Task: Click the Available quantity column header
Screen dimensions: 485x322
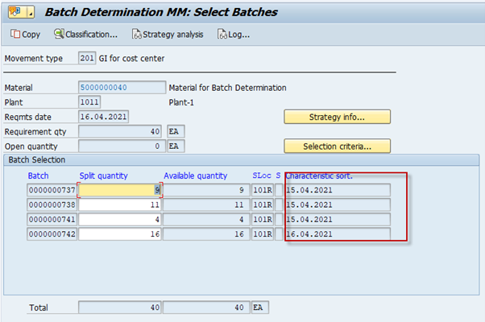Action: [196, 175]
